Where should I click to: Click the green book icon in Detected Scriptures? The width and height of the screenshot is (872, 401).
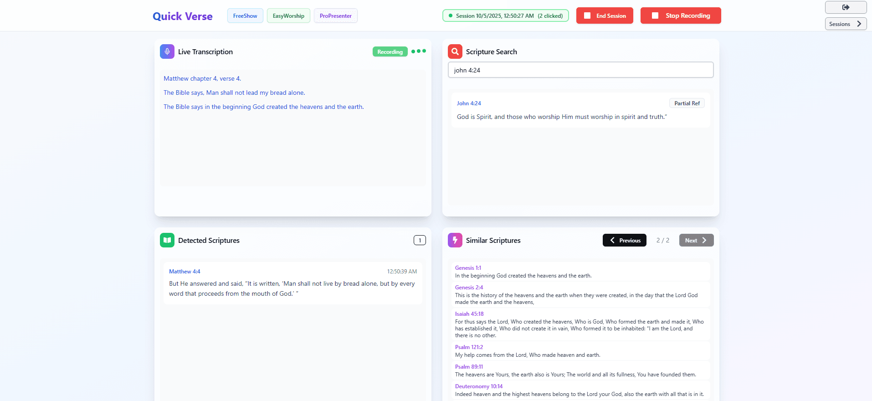coord(167,240)
